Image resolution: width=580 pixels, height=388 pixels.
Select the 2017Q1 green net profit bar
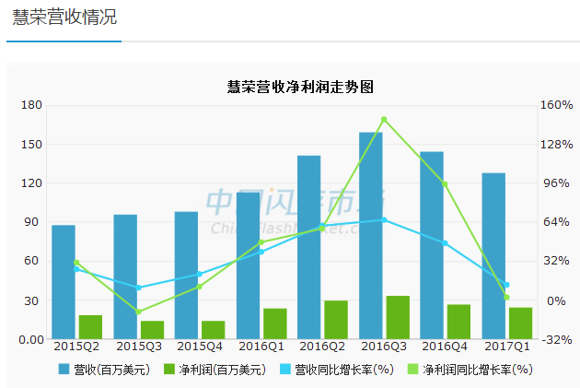point(521,323)
